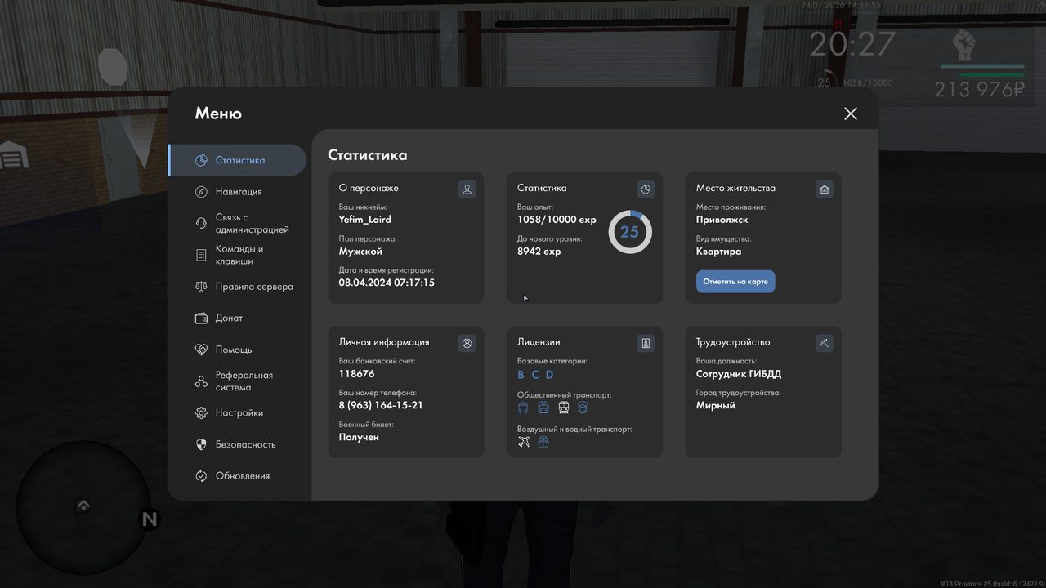This screenshot has width=1046, height=588.
Task: Click the nickname Yefim_Laird
Action: (365, 220)
